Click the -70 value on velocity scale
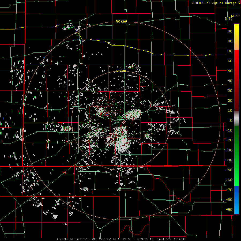The image size is (241, 241). pyautogui.click(x=229, y=190)
